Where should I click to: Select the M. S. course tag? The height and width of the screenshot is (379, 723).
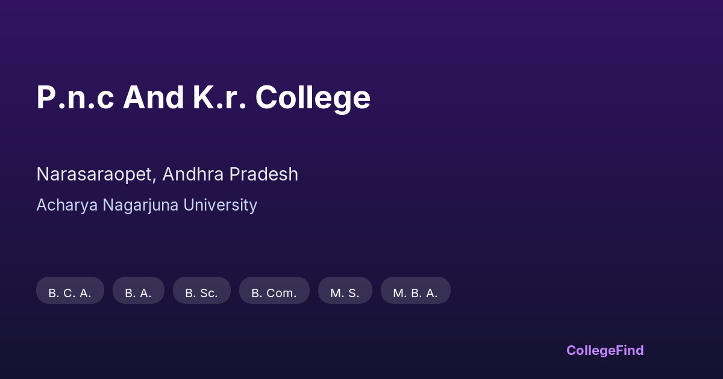tap(345, 292)
